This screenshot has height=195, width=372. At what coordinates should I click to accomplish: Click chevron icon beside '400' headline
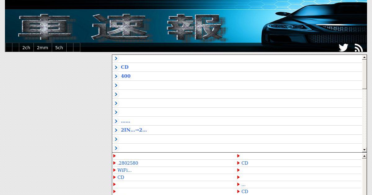pyautogui.click(x=116, y=76)
